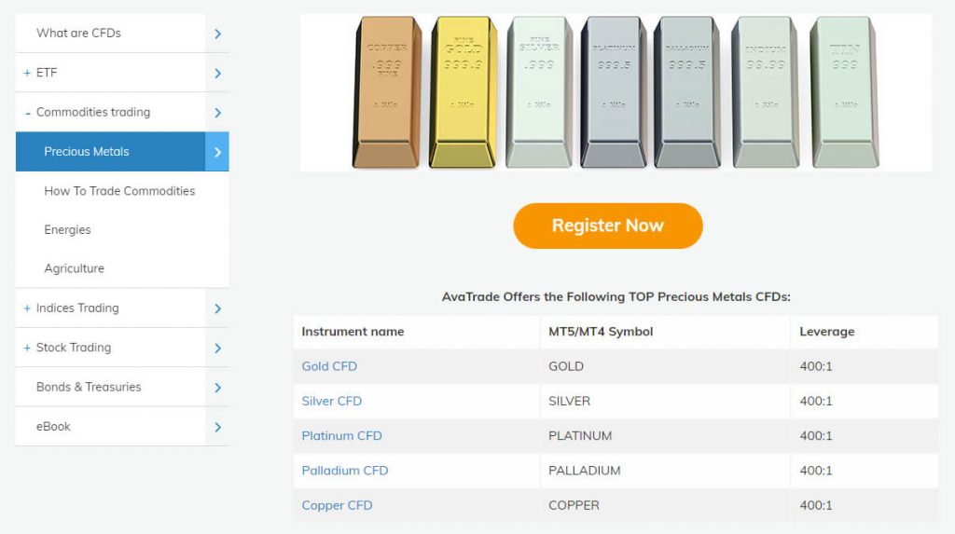Screen dimensions: 955x534
Task: Open the Stock Trading section
Action: coord(74,348)
